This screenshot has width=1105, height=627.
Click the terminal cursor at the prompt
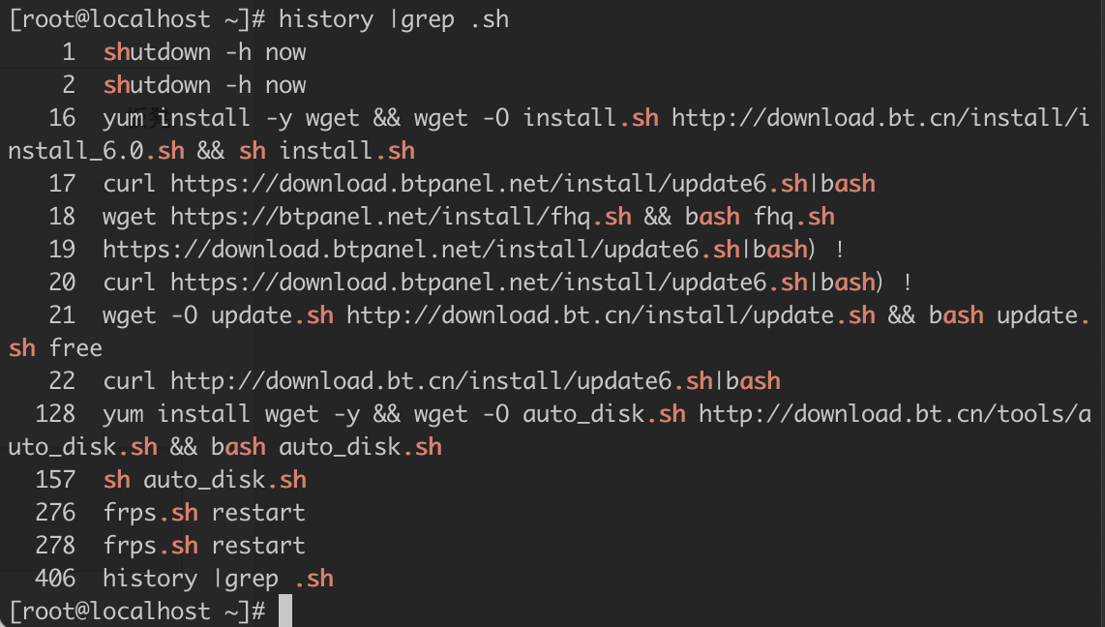click(285, 611)
